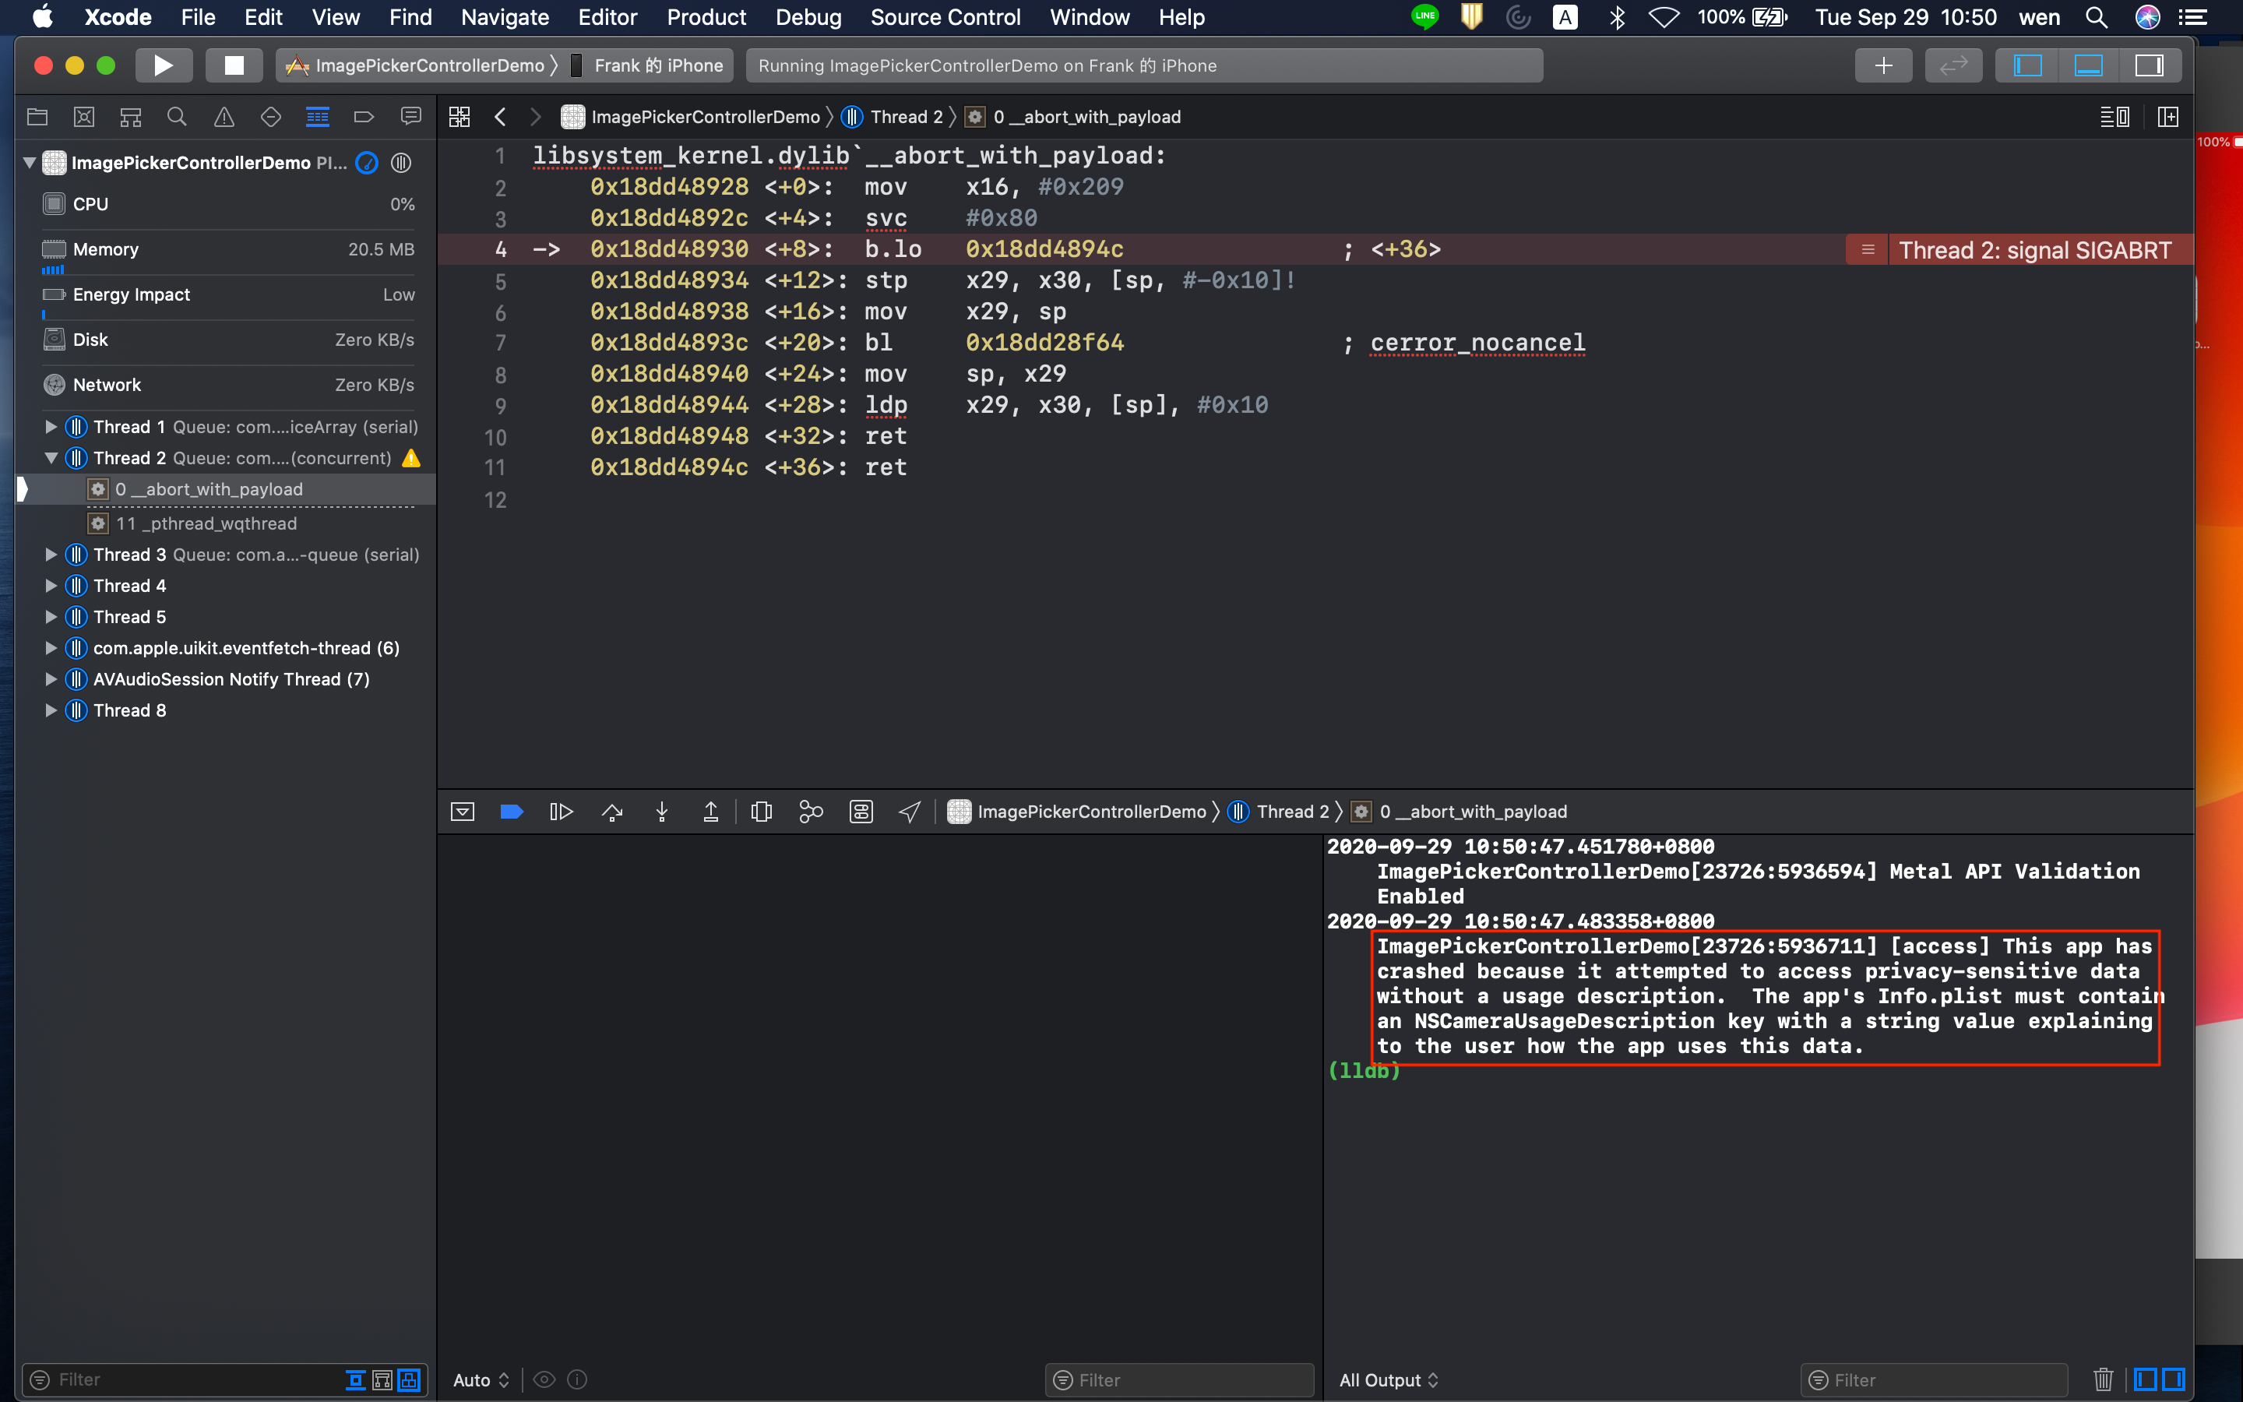This screenshot has width=2243, height=1402.
Task: Click Debug View Hierarchy icon
Action: (x=762, y=812)
